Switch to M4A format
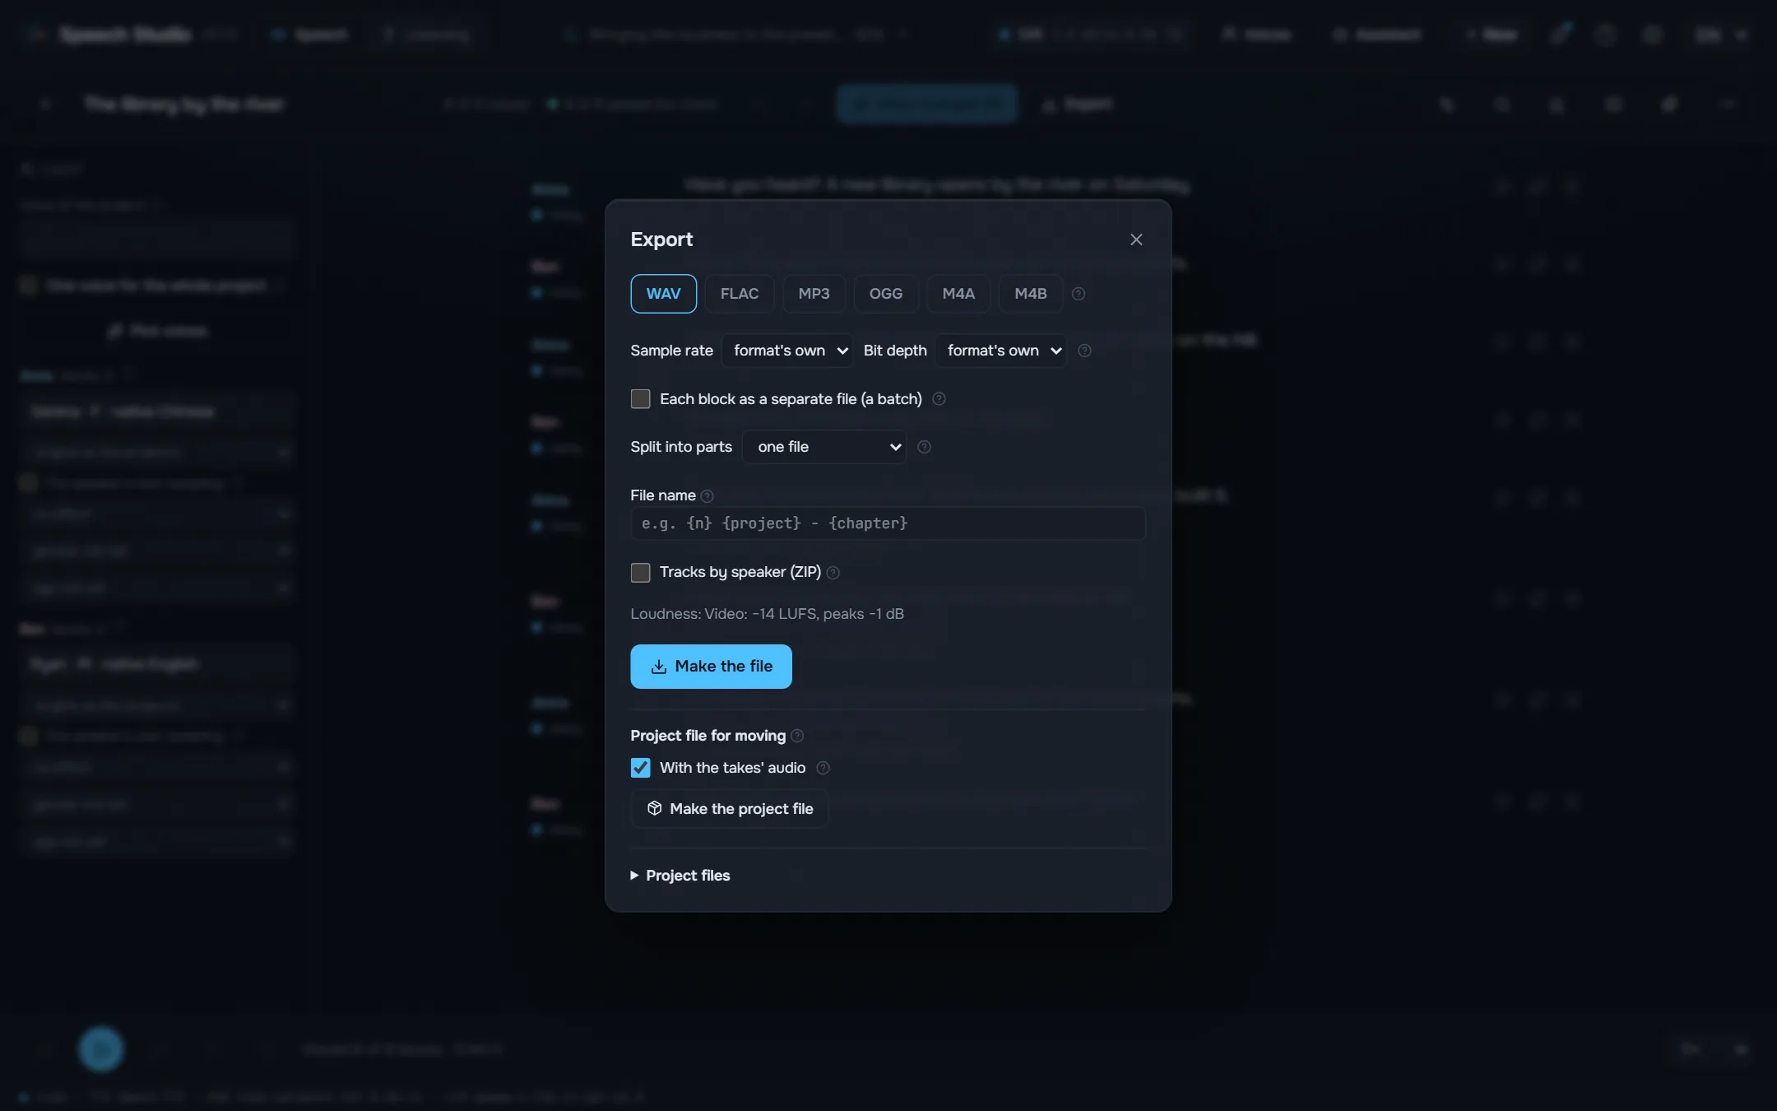The width and height of the screenshot is (1777, 1111). coord(958,294)
